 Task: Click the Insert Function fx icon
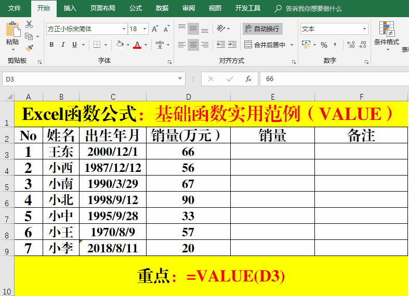click(x=248, y=79)
